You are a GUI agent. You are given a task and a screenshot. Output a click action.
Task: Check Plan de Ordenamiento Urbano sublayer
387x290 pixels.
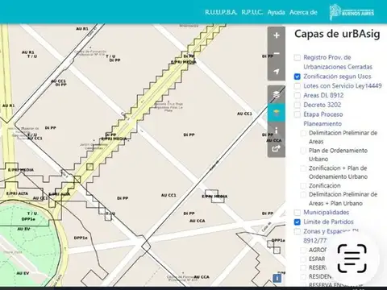click(x=303, y=151)
